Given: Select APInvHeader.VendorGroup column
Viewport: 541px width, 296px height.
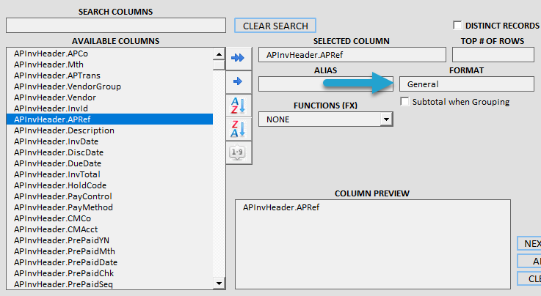Looking at the screenshot, I should coord(109,86).
